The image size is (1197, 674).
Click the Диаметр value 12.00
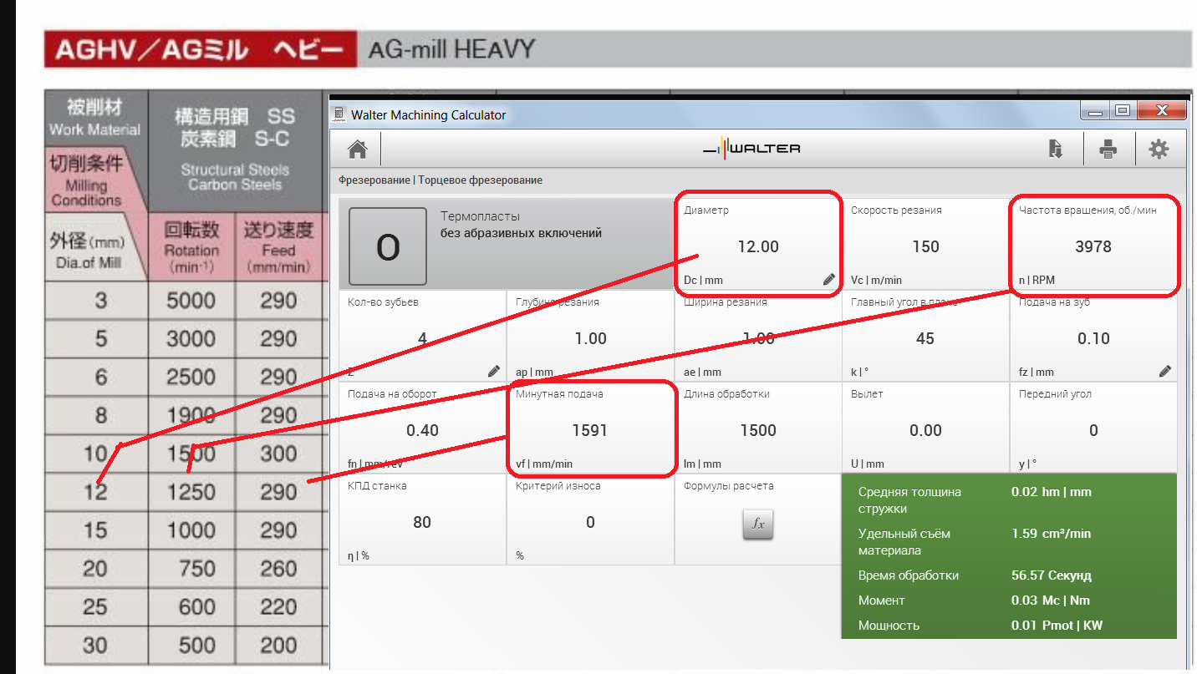(758, 246)
